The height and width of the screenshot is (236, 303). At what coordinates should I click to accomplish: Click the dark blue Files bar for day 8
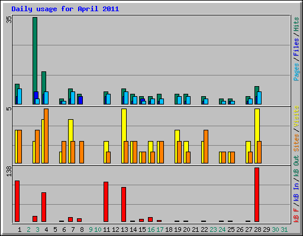coord(80,100)
